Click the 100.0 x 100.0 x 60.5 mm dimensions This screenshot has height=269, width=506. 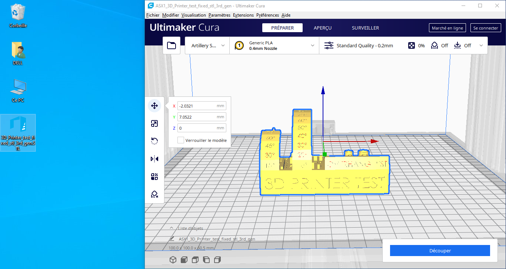[191, 248]
